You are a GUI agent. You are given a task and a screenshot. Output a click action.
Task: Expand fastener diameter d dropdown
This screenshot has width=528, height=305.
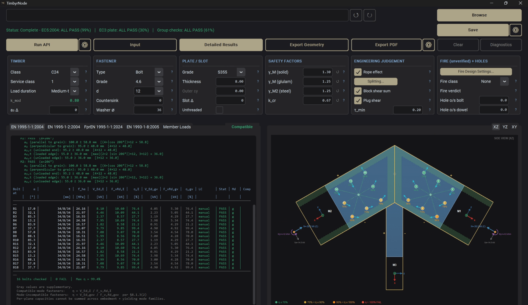(x=159, y=91)
